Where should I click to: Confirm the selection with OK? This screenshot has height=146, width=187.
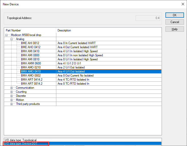(175, 15)
